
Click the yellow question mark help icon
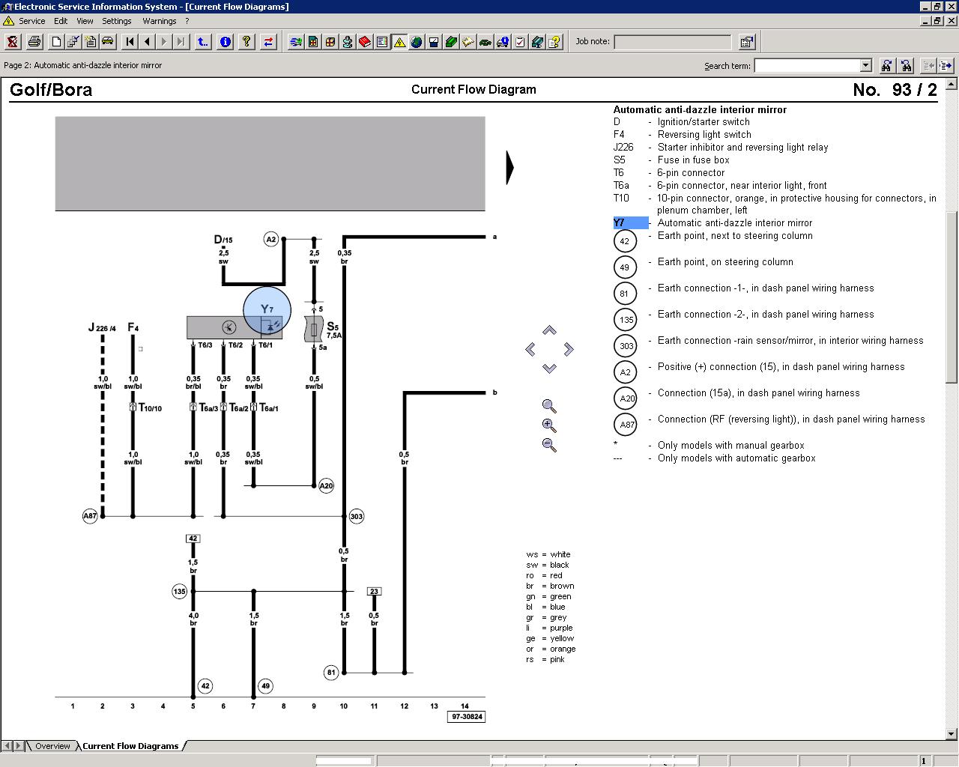tap(246, 42)
